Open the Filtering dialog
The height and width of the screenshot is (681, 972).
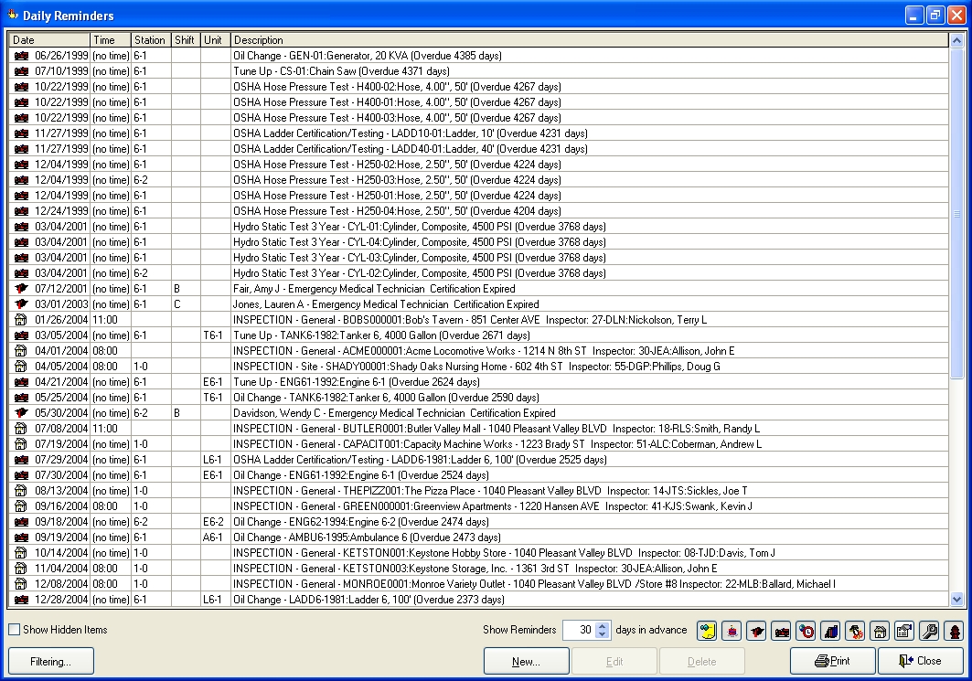tap(51, 661)
